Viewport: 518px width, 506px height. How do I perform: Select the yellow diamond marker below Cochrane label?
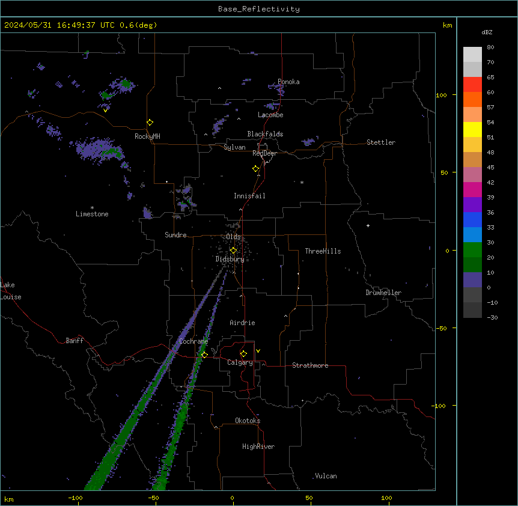click(x=204, y=355)
